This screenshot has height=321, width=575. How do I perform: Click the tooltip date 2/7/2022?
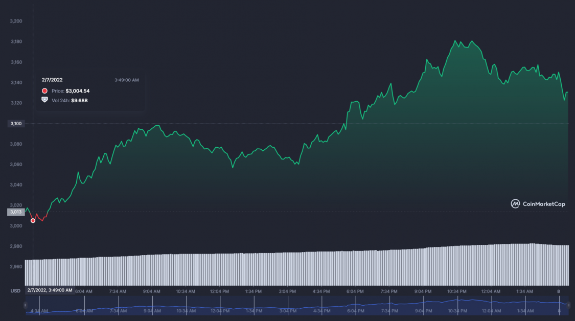click(x=52, y=80)
